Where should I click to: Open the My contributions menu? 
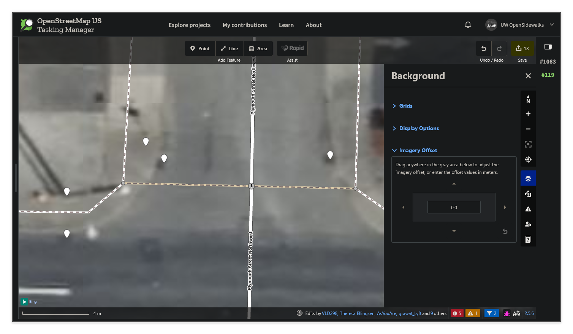point(245,25)
